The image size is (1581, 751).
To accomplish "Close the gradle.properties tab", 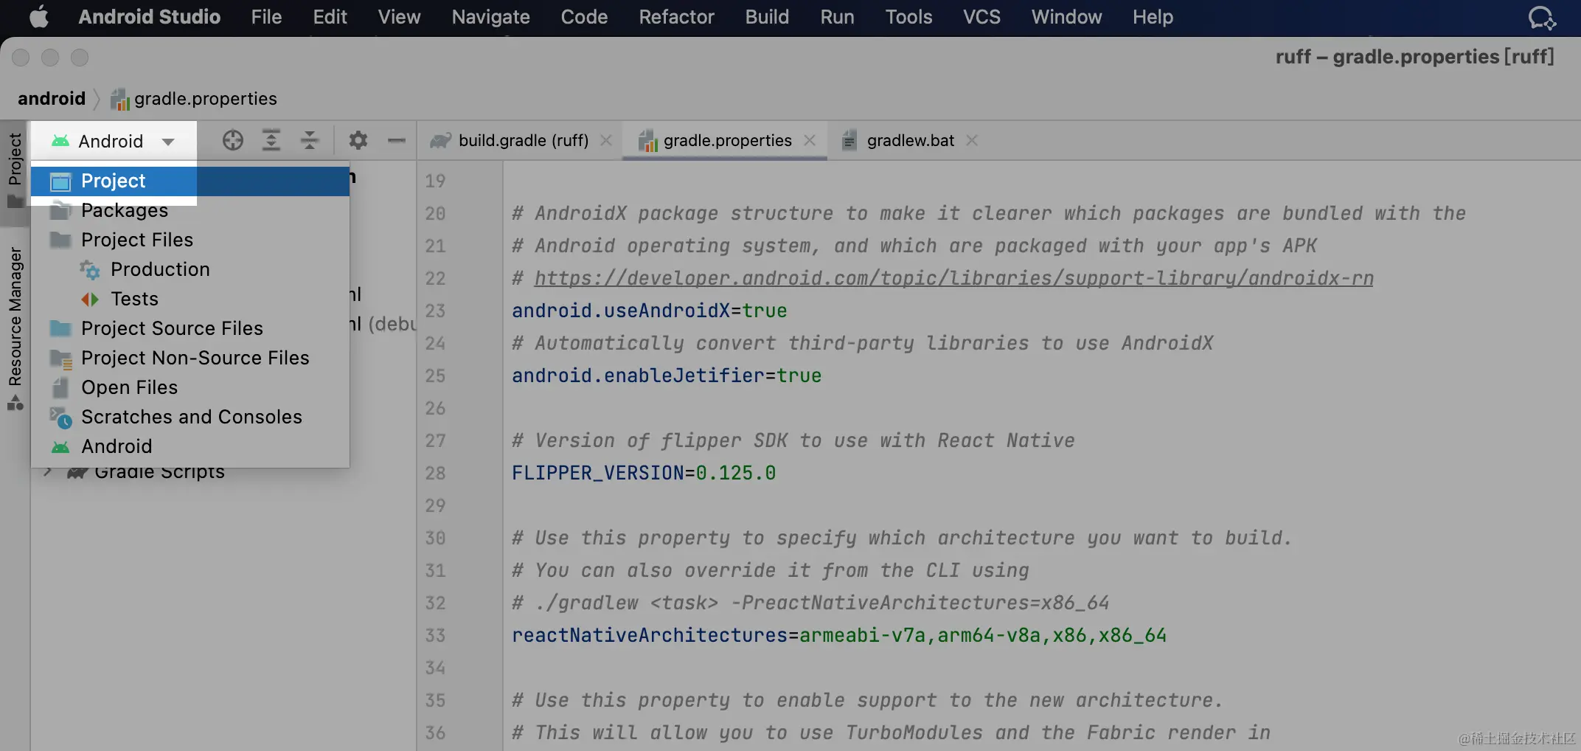I will (x=810, y=140).
